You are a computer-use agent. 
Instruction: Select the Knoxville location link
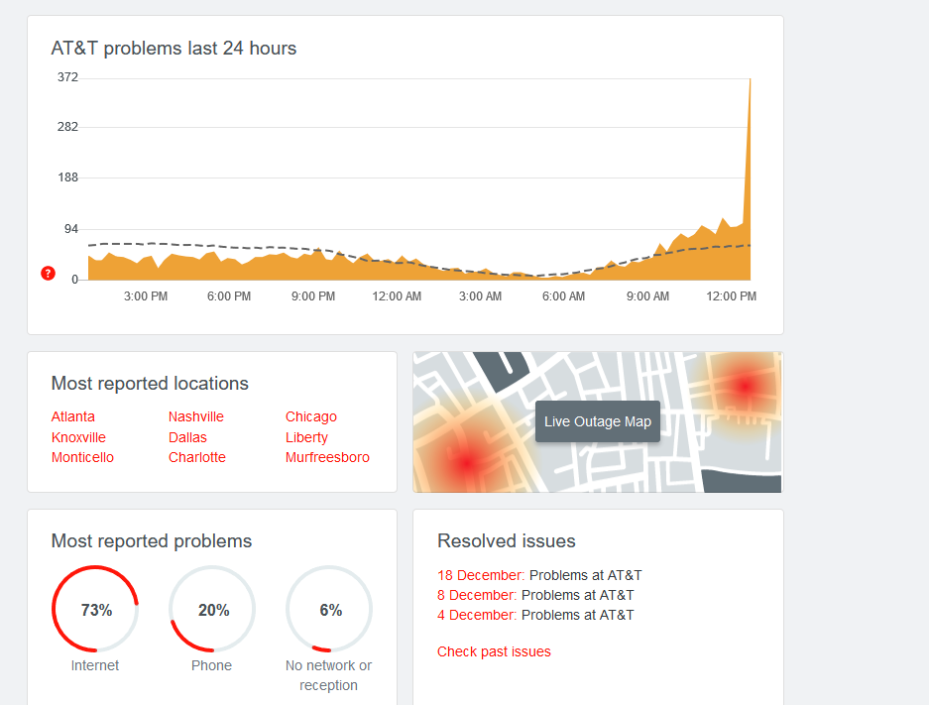[78, 437]
